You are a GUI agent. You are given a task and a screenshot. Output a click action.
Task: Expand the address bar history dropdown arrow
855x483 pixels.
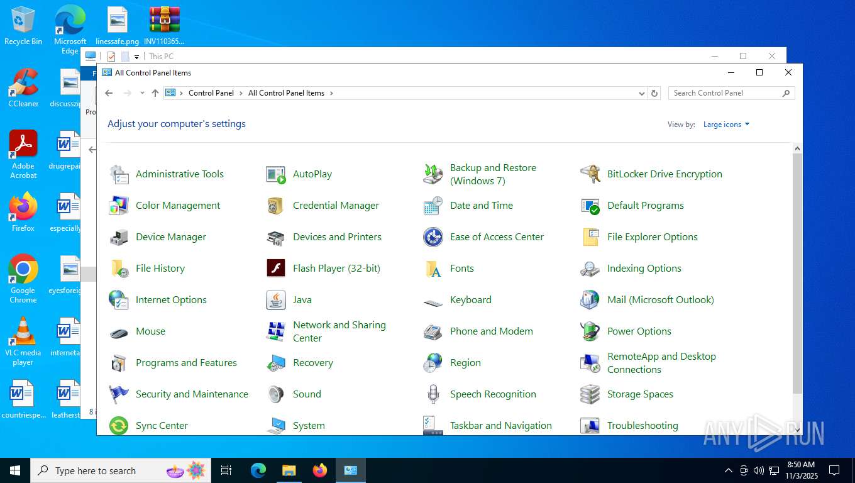[x=641, y=93]
